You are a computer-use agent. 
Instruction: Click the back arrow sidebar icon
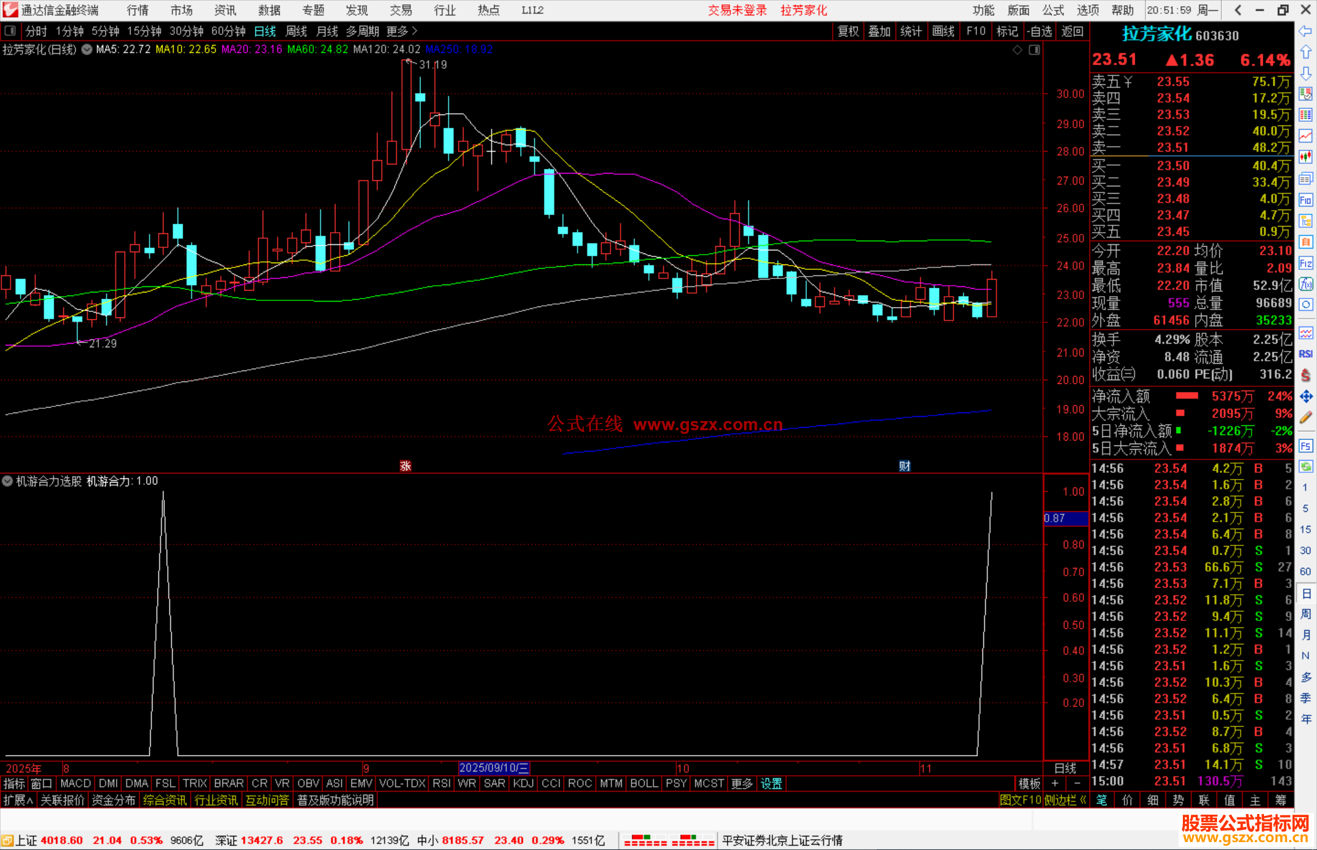coord(1305,31)
